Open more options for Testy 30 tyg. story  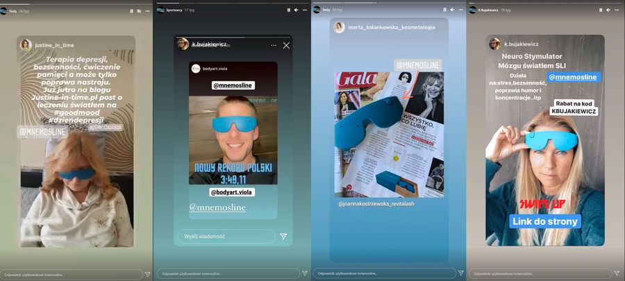pos(461,10)
